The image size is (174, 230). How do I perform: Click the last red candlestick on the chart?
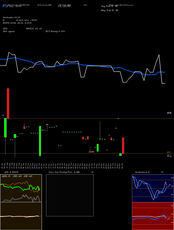click(123, 146)
